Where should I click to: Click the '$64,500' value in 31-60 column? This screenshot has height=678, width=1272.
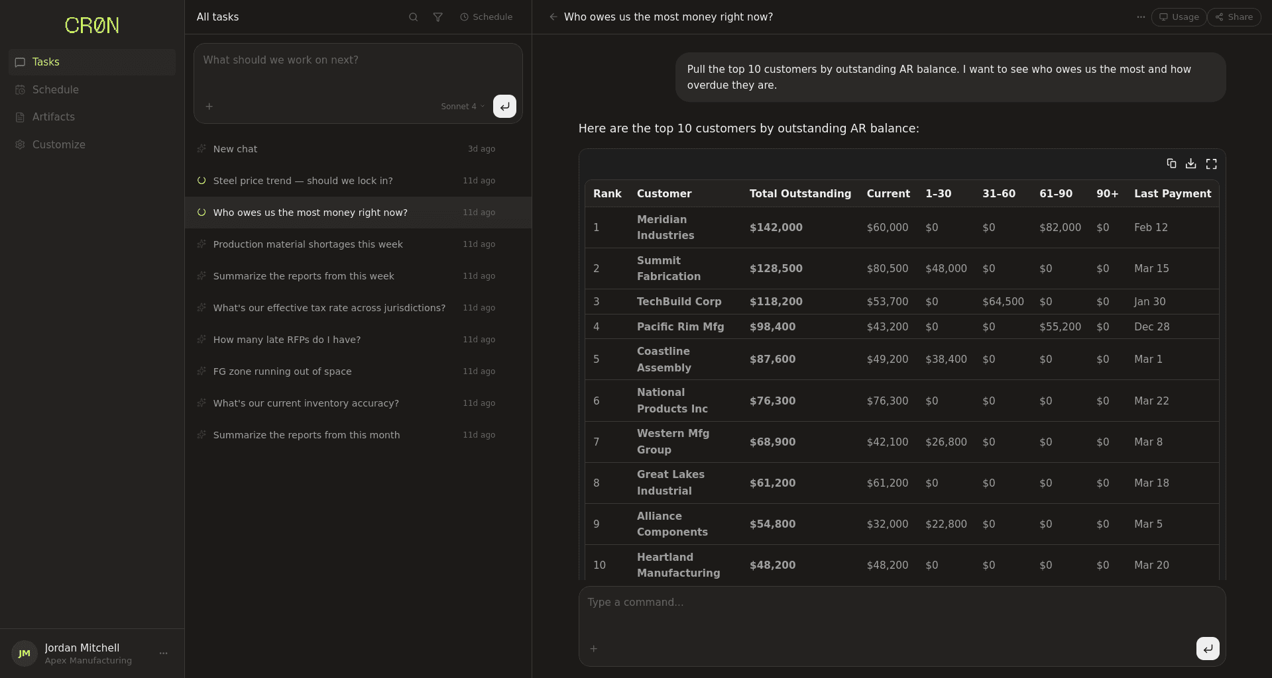pos(1003,302)
